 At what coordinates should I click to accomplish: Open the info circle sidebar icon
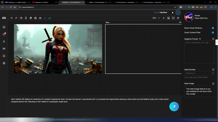click(4, 56)
